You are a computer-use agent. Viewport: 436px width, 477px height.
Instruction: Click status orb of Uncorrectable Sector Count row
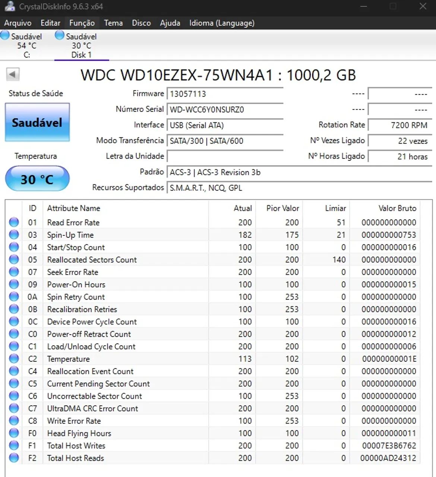(14, 396)
